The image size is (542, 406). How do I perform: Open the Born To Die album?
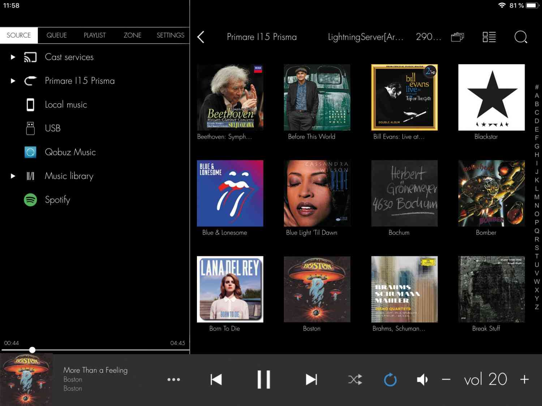click(230, 289)
